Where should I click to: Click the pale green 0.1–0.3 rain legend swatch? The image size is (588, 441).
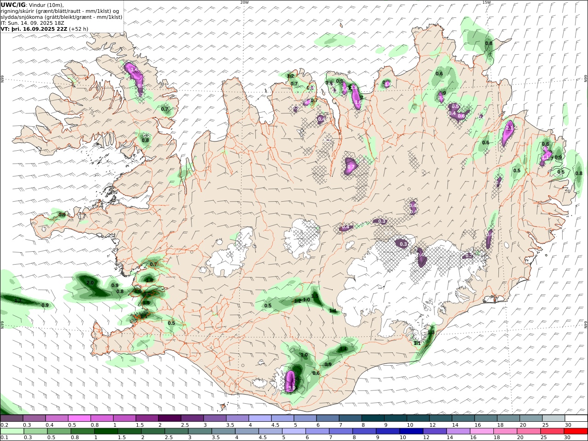12,431
